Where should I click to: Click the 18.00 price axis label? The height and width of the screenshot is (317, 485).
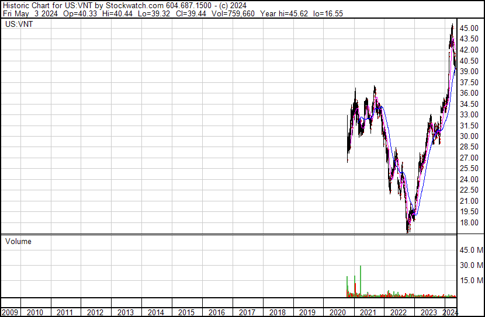(469, 222)
